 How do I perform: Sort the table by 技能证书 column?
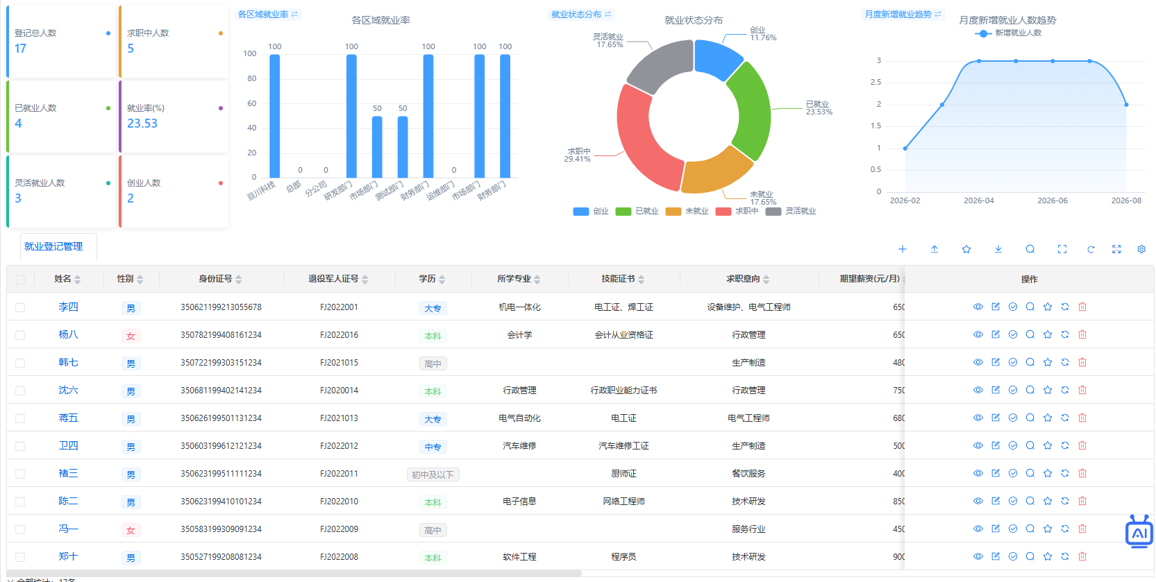click(x=642, y=280)
